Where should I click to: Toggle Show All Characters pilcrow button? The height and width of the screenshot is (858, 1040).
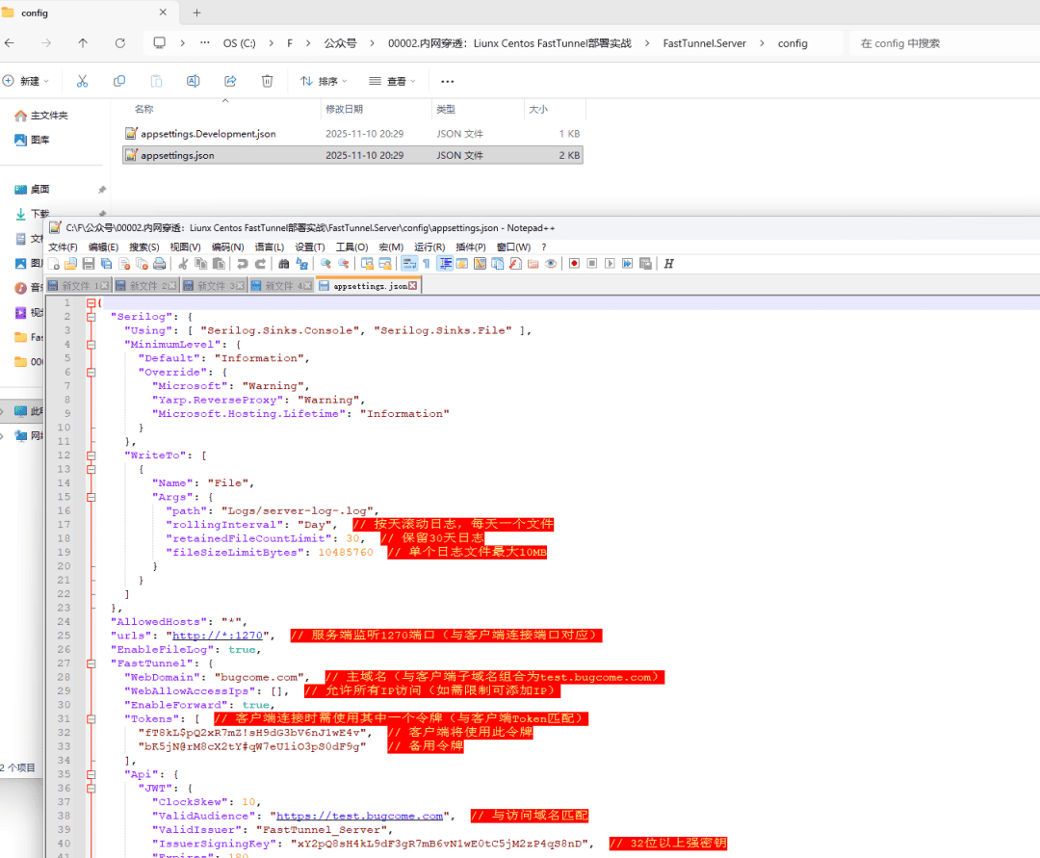(x=427, y=264)
